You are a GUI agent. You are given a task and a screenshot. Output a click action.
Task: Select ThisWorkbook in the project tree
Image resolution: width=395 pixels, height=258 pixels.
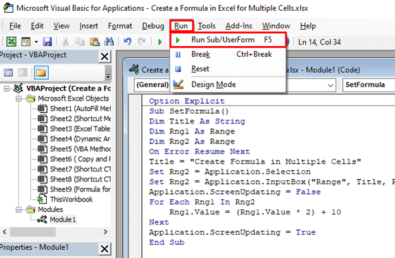(x=71, y=199)
